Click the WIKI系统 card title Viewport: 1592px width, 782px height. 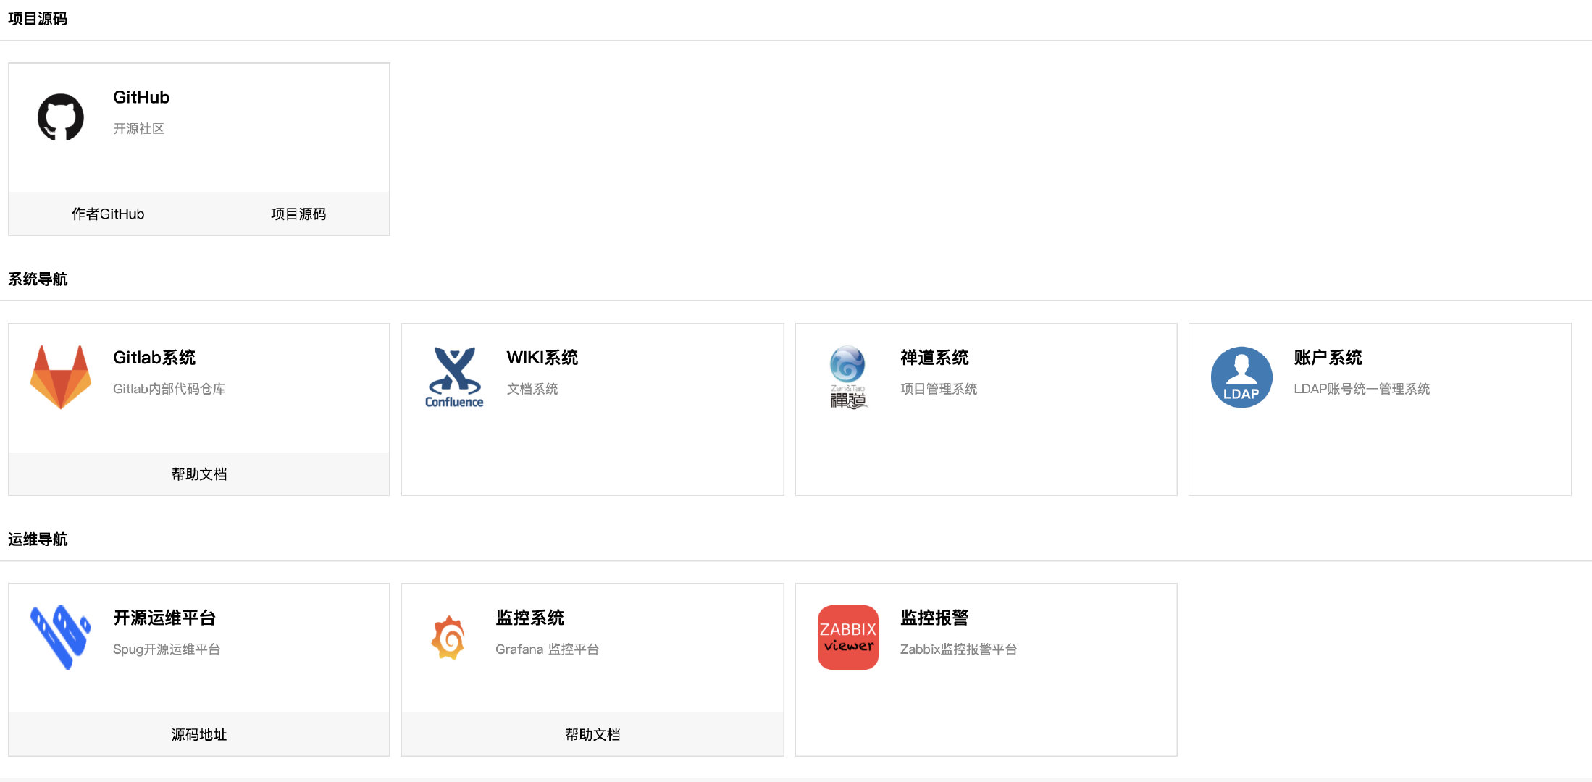(x=542, y=358)
